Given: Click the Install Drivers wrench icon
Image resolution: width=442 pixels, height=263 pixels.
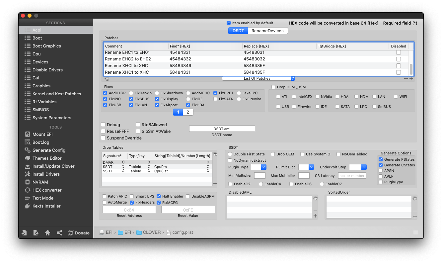Looking at the screenshot, I should click(x=27, y=174).
